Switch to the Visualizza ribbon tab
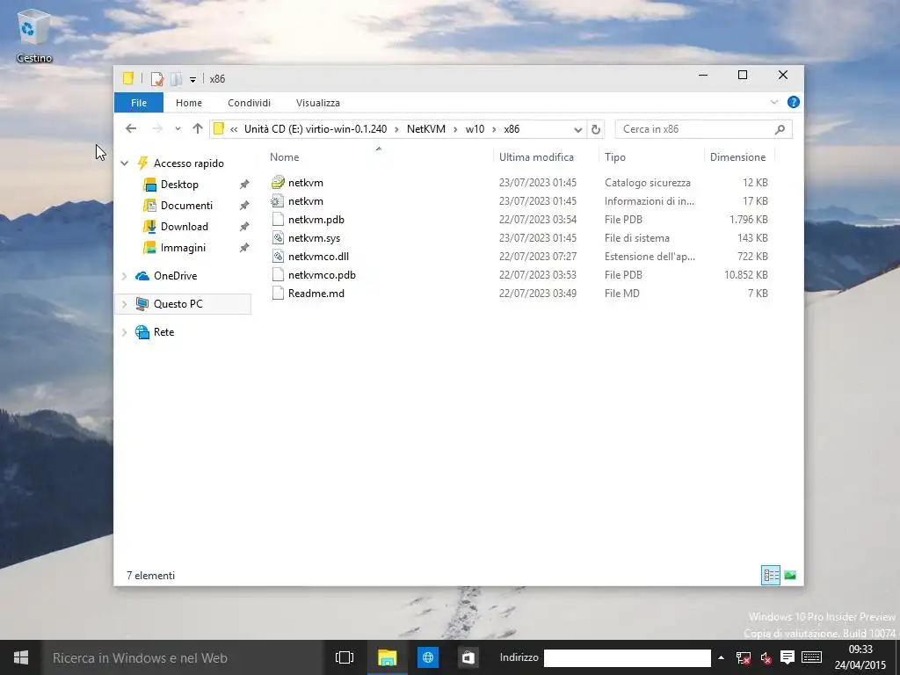 pos(318,103)
